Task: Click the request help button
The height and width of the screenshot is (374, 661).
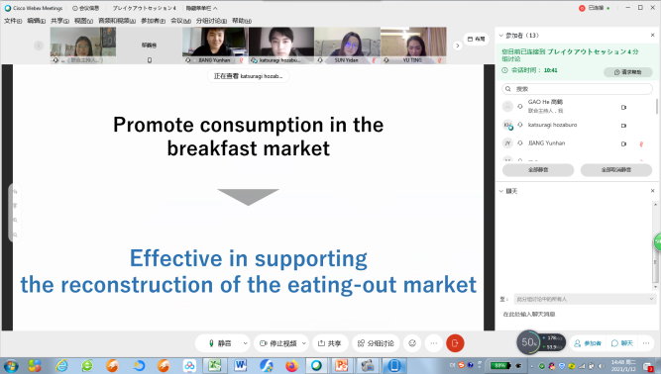Action: pyautogui.click(x=627, y=72)
